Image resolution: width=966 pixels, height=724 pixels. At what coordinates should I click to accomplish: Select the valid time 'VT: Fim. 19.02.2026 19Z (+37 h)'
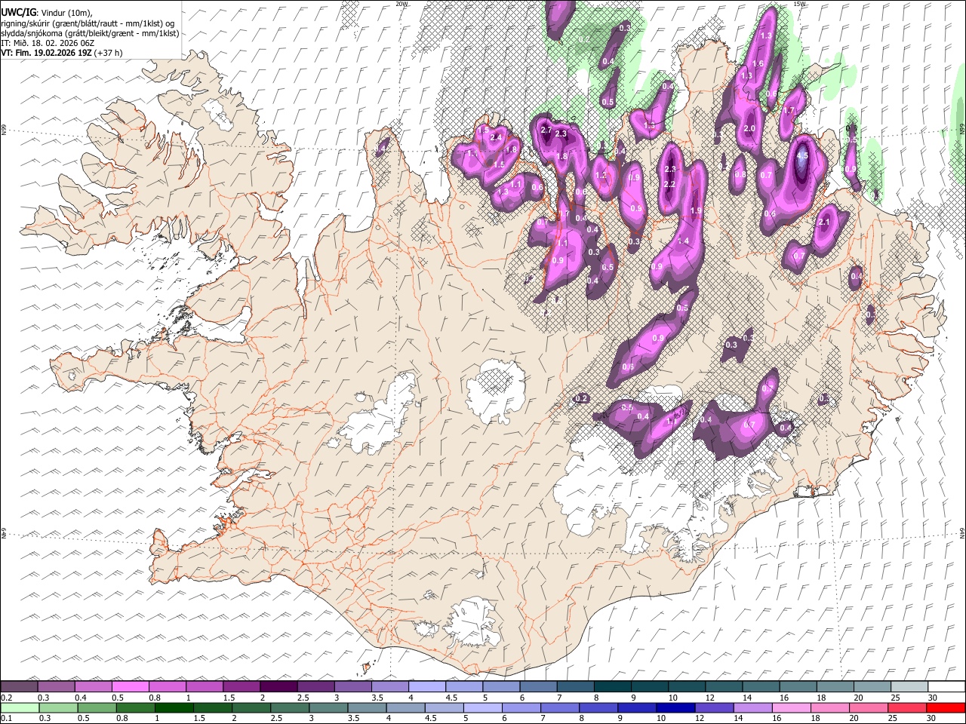61,53
